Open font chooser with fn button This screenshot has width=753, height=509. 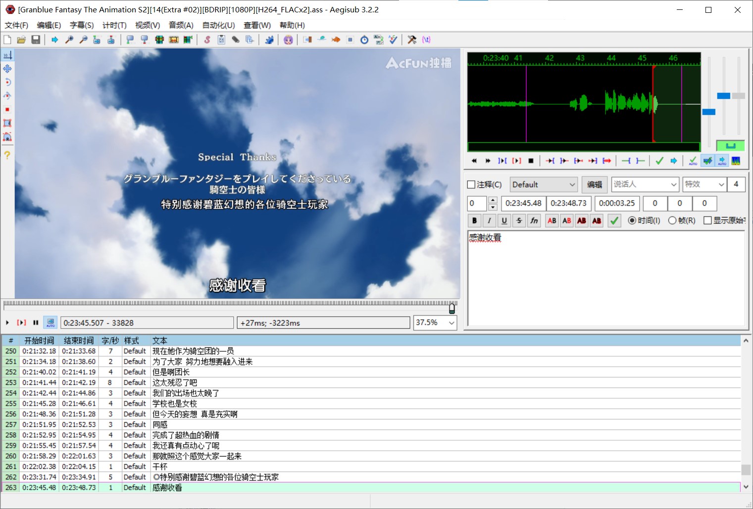tap(534, 220)
